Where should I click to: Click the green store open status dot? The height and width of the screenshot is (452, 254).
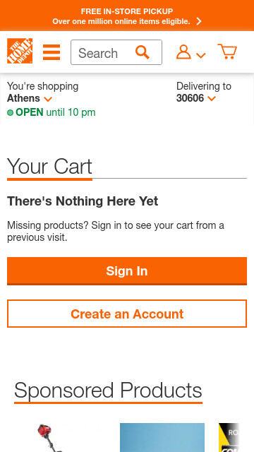tap(10, 112)
